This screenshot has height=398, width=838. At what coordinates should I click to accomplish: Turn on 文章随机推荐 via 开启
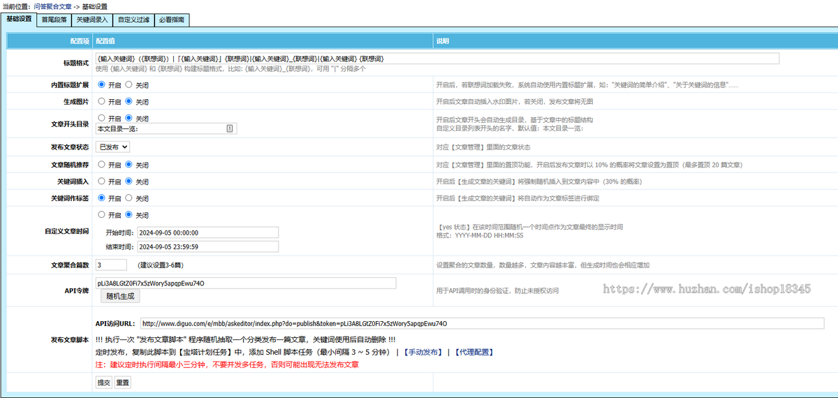tap(102, 165)
